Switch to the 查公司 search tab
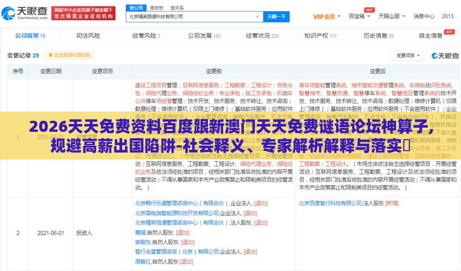The image size is (461, 271). point(136,8)
